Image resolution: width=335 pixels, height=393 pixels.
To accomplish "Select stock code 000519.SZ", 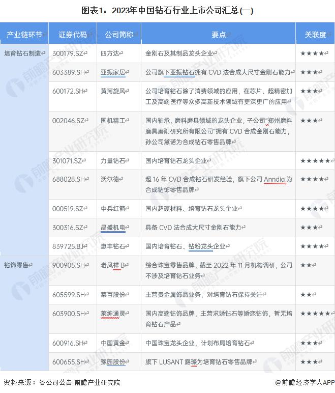I will [x=68, y=209].
